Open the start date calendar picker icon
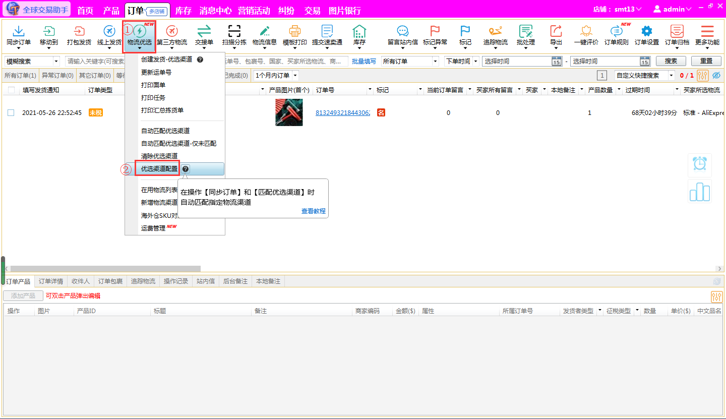726x419 pixels. coord(557,61)
